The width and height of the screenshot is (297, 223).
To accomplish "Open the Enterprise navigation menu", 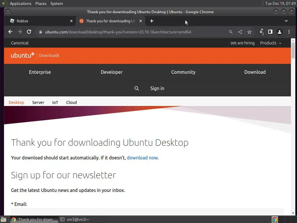I will pyautogui.click(x=40, y=72).
